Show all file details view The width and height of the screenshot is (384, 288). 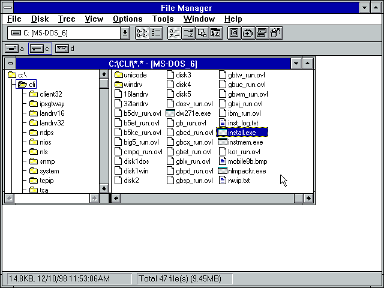[156, 33]
